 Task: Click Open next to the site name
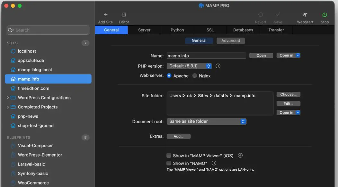click(x=261, y=55)
